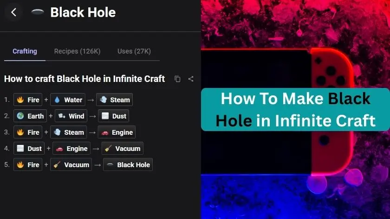This screenshot has height=219, width=390.
Task: Click the Black Hole icon beside the title
Action: click(38, 12)
